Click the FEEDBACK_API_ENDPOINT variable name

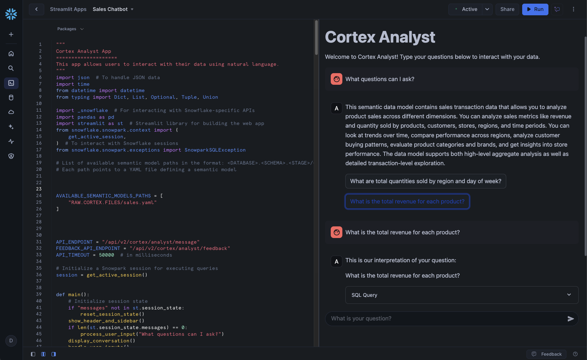(x=88, y=248)
